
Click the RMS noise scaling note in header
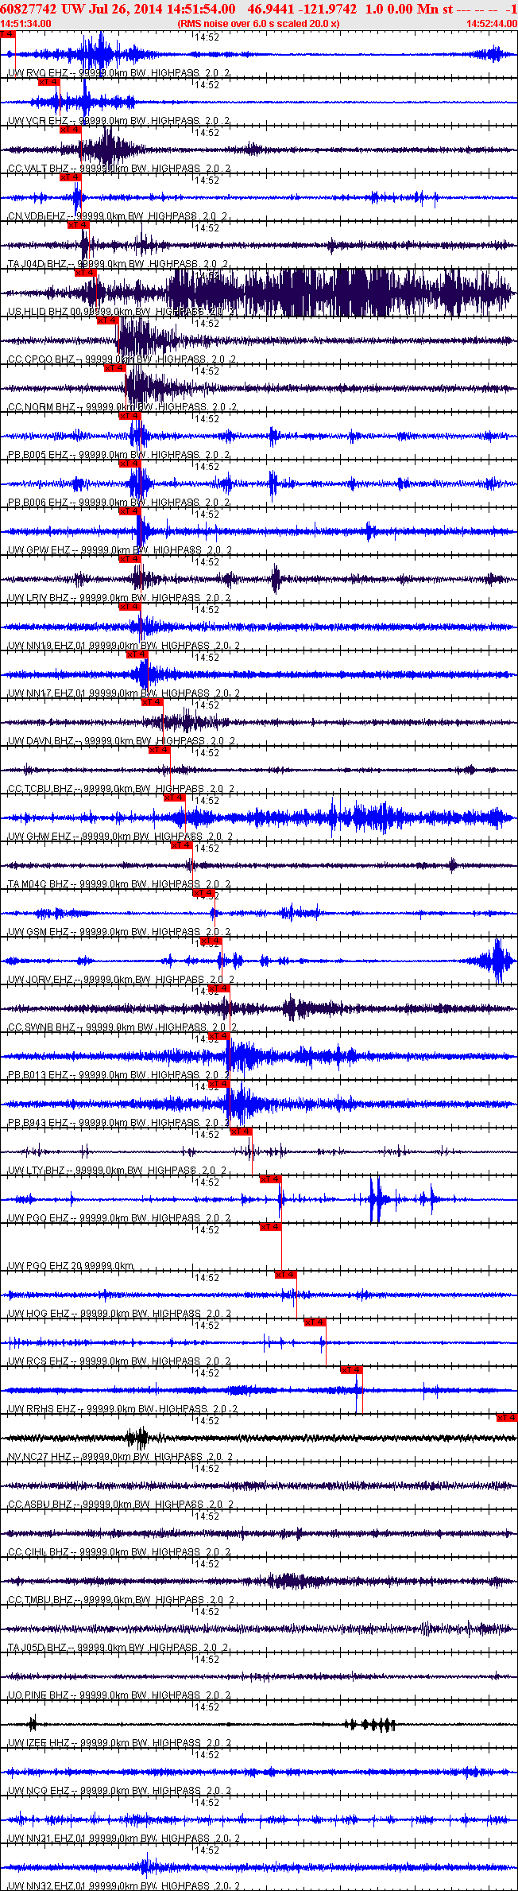(x=259, y=24)
